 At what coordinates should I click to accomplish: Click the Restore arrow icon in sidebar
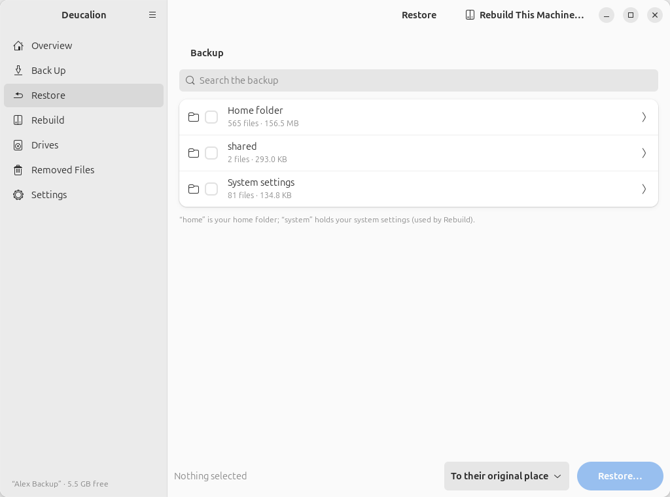click(18, 95)
